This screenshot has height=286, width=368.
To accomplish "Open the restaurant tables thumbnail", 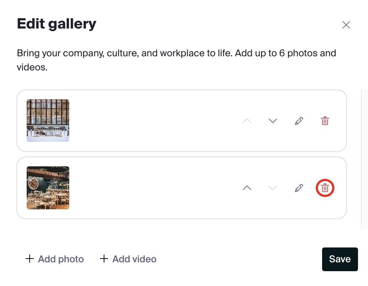I will pos(48,188).
